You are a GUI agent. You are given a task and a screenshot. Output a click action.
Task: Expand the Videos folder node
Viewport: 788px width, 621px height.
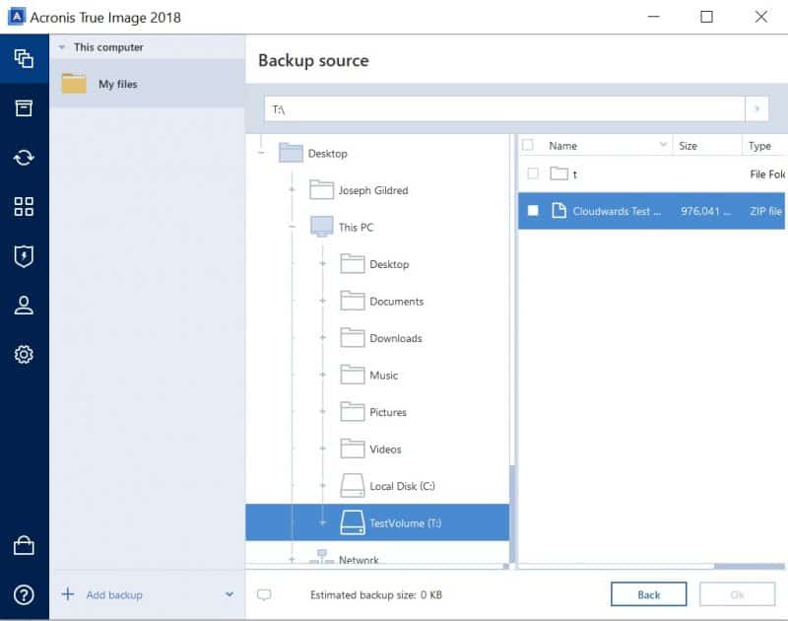click(x=323, y=448)
